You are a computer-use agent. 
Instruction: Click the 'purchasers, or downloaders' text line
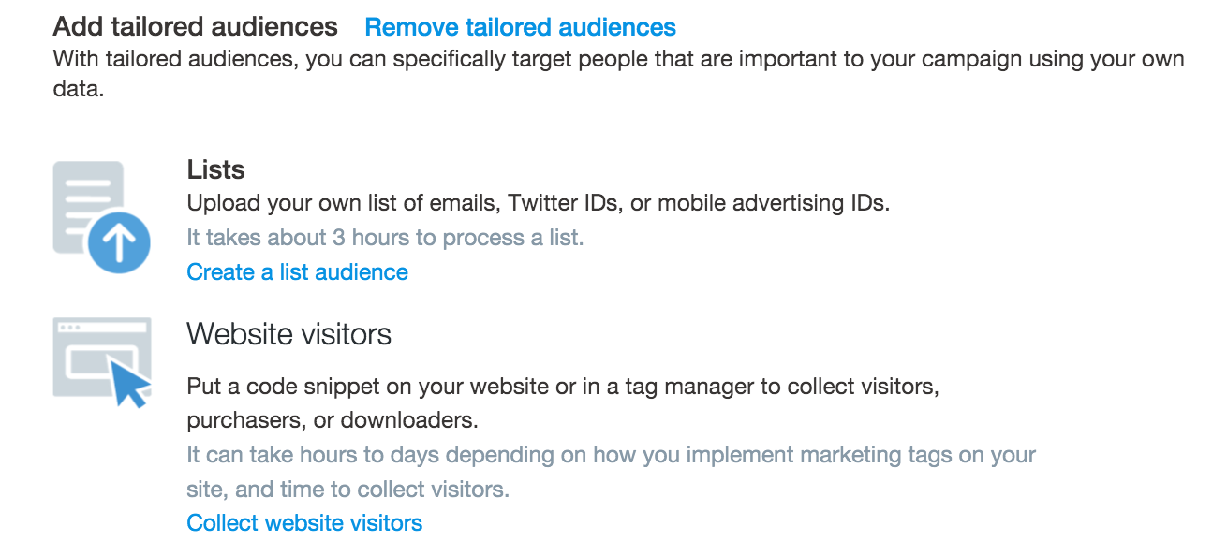click(333, 421)
